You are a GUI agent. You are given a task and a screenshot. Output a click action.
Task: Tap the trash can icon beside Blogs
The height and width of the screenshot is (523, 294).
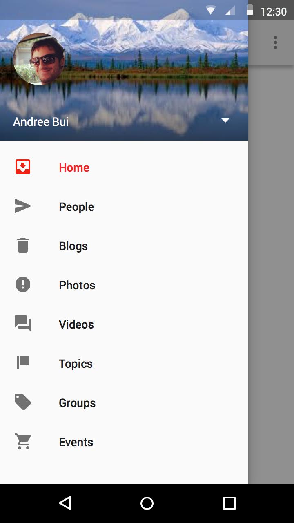(23, 245)
